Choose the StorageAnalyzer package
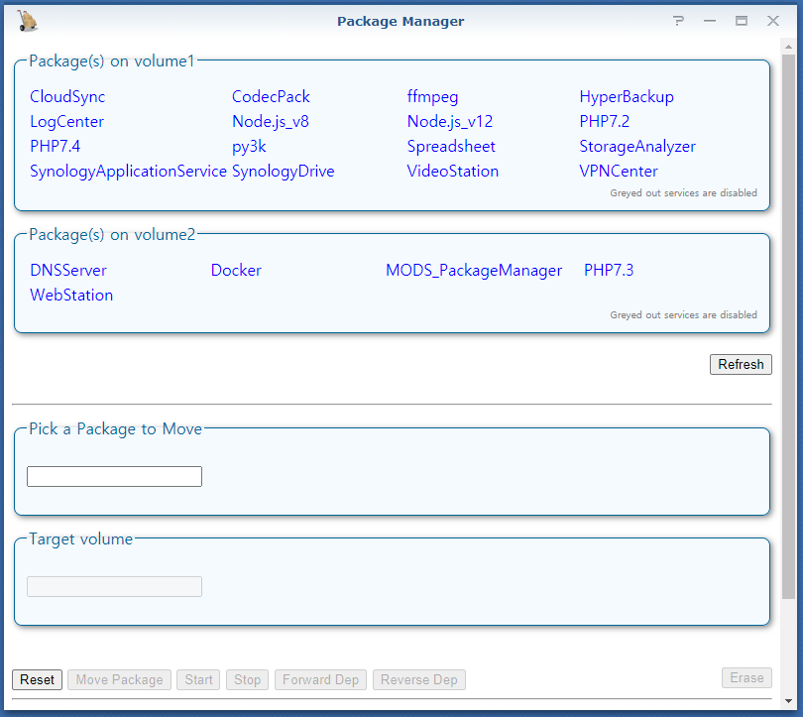Viewport: 803px width, 717px height. pos(637,147)
